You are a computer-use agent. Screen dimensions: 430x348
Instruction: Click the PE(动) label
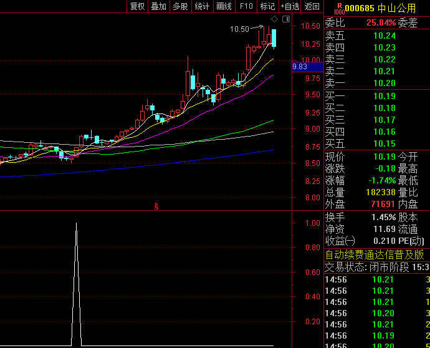[x=411, y=241]
